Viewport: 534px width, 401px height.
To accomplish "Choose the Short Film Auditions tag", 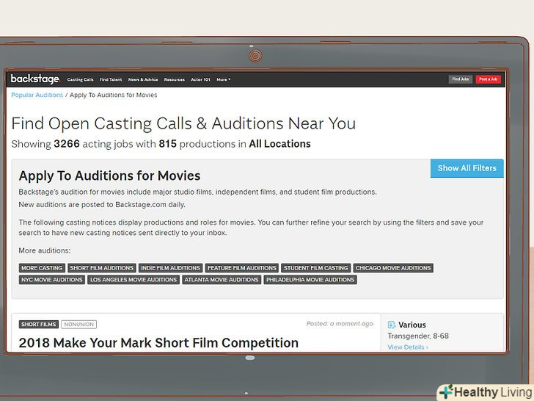I will (x=102, y=268).
